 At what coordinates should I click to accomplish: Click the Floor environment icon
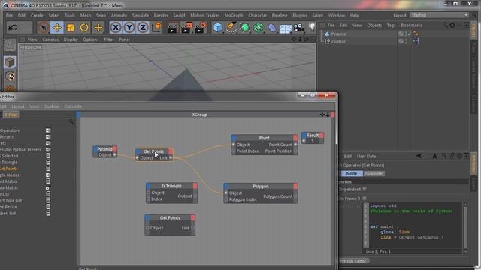[286, 28]
